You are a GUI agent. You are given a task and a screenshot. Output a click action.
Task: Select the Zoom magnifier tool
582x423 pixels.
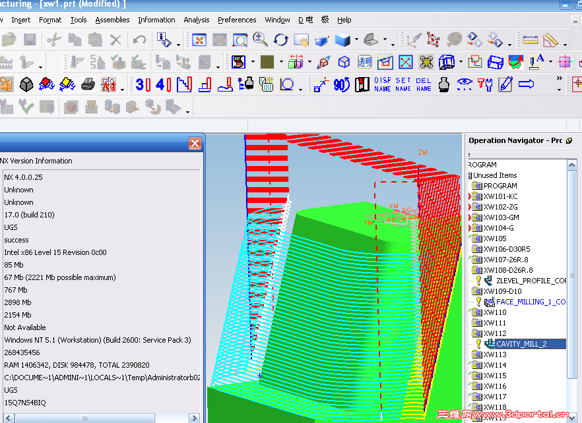coord(260,40)
